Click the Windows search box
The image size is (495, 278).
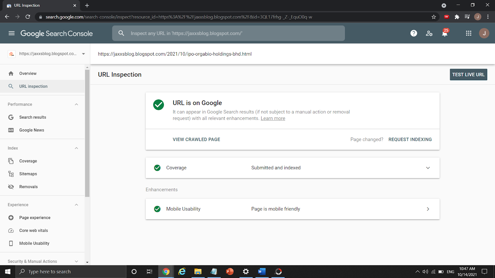click(x=71, y=272)
